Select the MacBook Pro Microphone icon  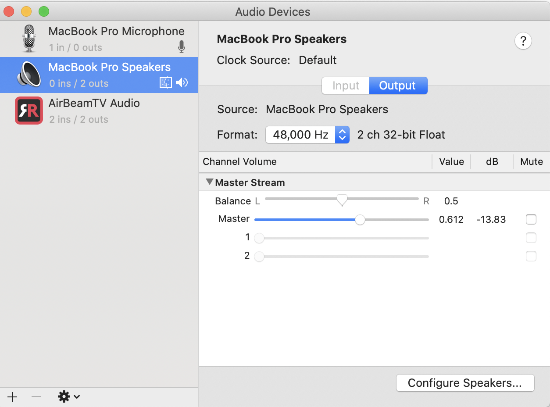pyautogui.click(x=29, y=39)
